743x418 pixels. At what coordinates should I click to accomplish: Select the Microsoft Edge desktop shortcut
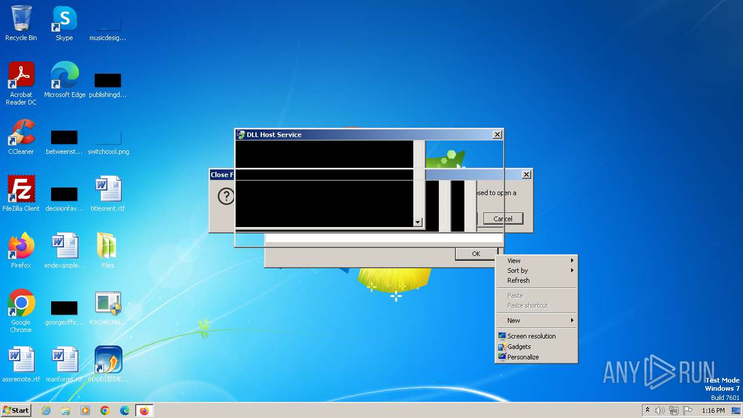tap(64, 80)
